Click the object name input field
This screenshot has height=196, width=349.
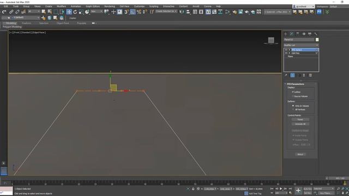pos(299,40)
